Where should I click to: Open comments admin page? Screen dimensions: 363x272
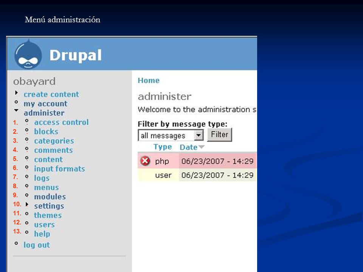click(x=53, y=150)
